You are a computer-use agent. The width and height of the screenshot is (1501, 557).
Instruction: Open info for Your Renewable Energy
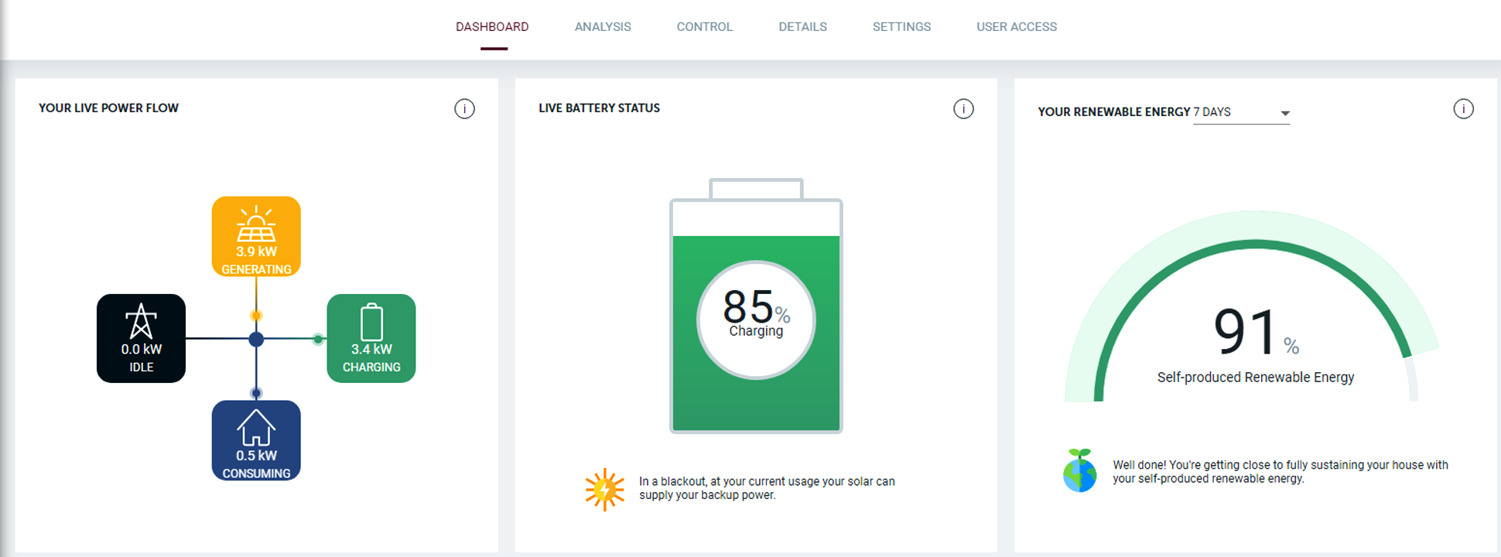tap(1463, 109)
